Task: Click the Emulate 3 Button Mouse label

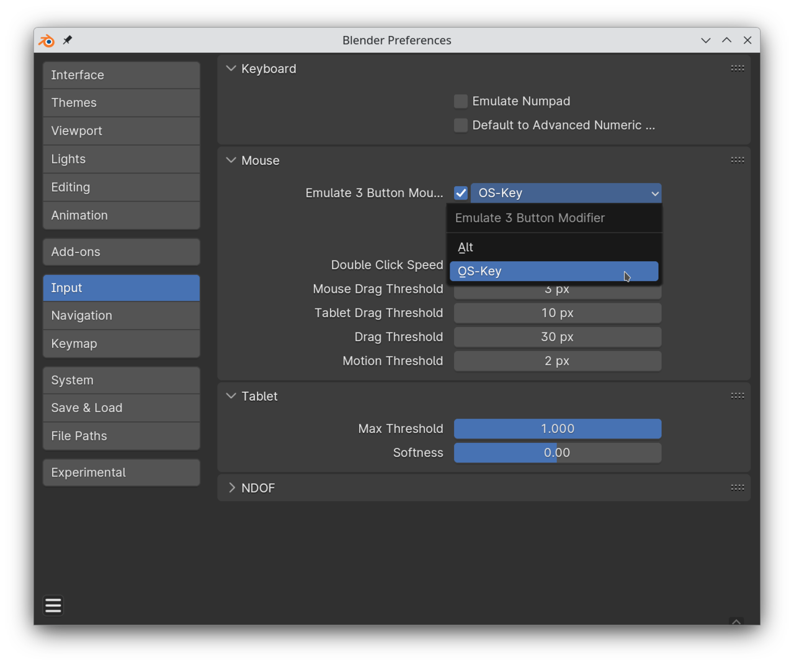Action: [x=374, y=193]
